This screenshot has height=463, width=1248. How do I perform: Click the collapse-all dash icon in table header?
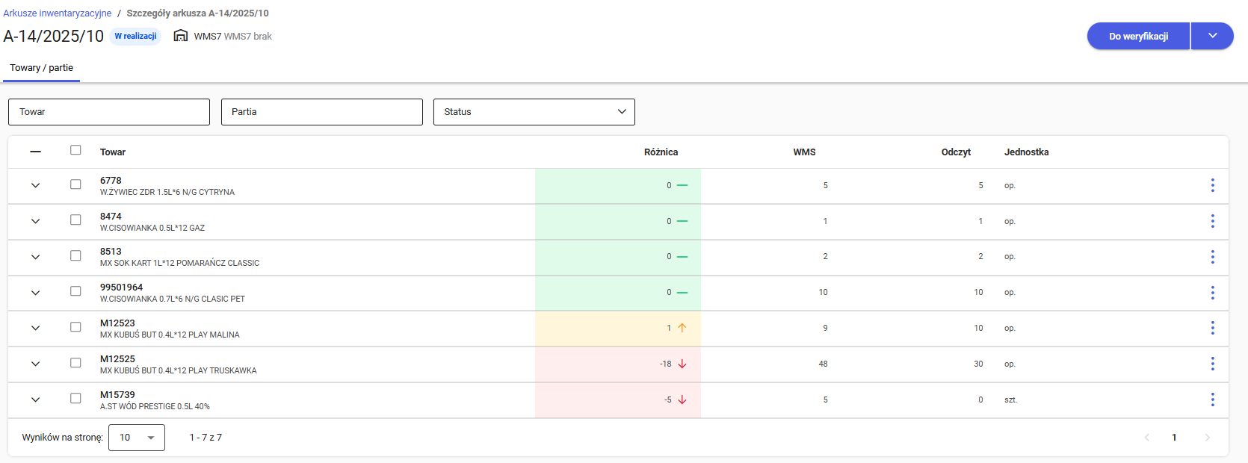[35, 152]
